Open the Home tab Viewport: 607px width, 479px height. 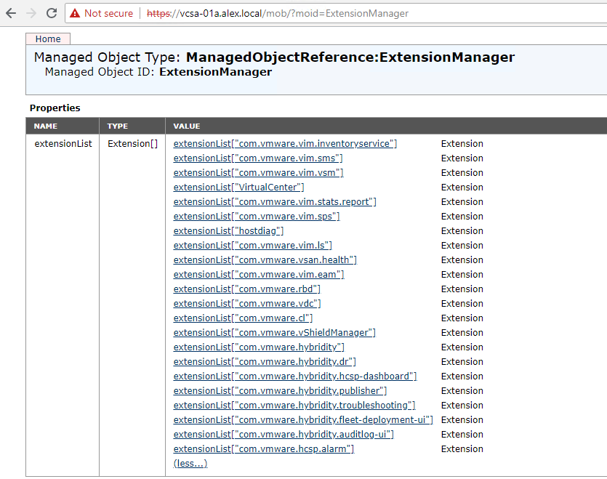coord(48,39)
